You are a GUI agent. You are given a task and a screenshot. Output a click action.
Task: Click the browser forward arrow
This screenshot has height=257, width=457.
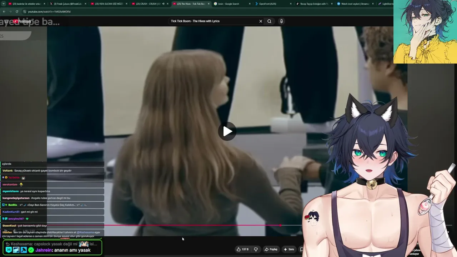click(x=10, y=11)
